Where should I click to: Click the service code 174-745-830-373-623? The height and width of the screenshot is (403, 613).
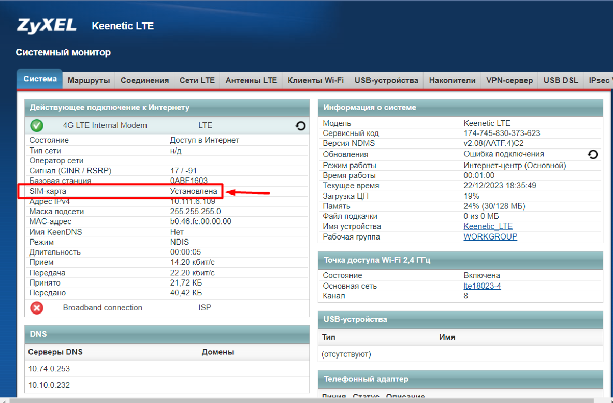[502, 133]
